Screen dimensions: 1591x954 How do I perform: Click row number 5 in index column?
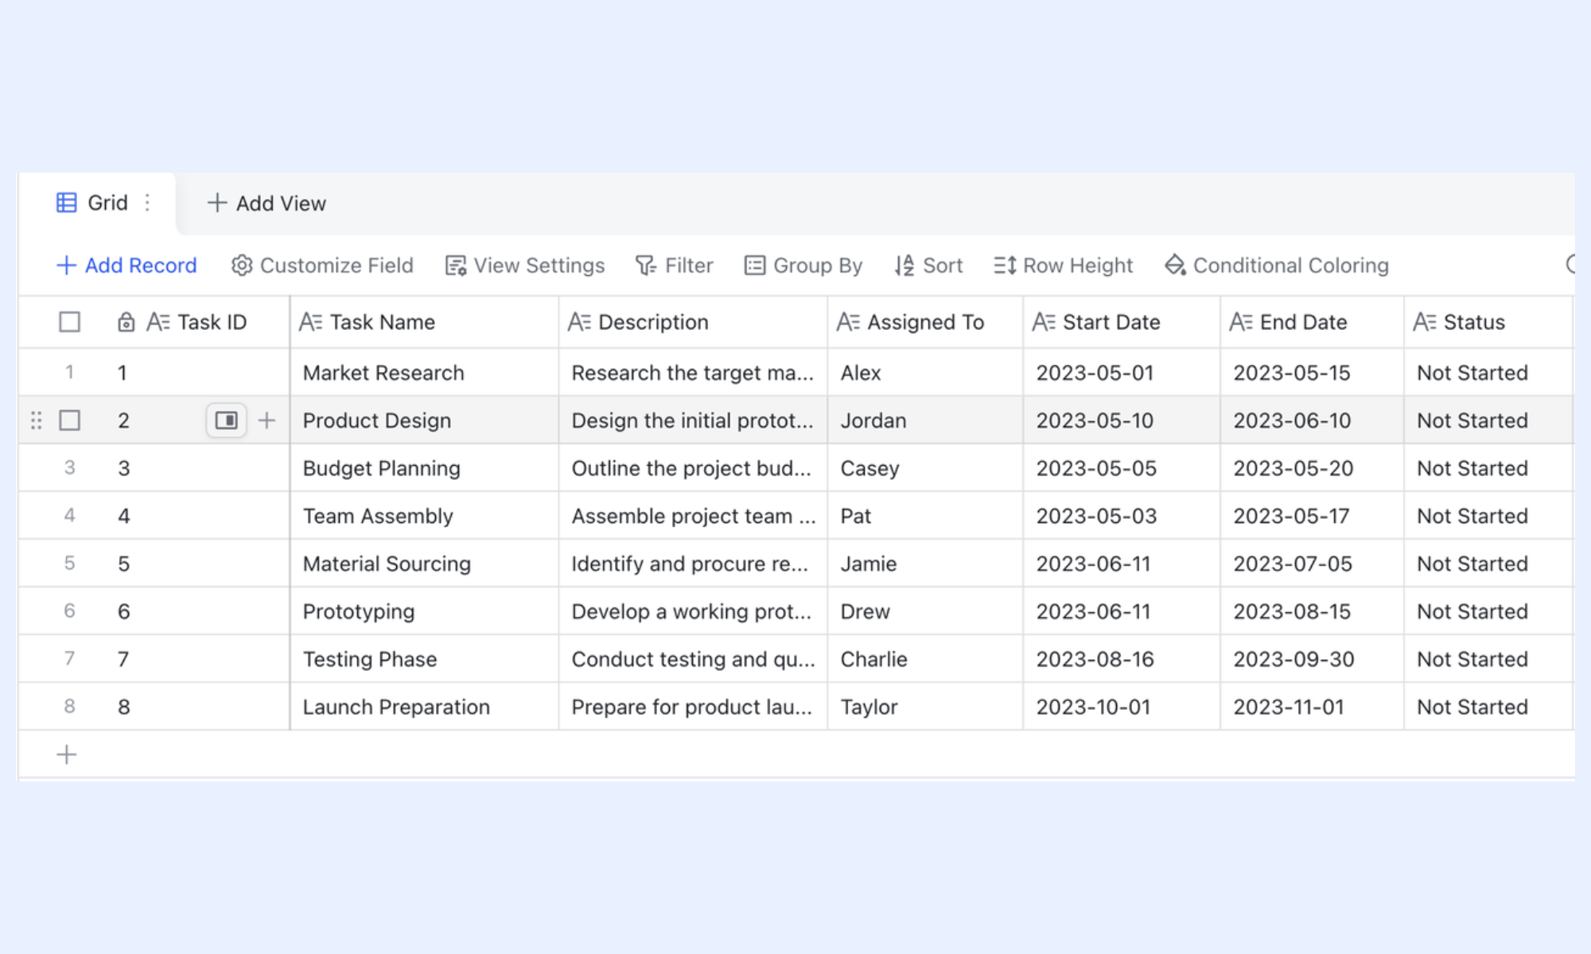pos(69,564)
